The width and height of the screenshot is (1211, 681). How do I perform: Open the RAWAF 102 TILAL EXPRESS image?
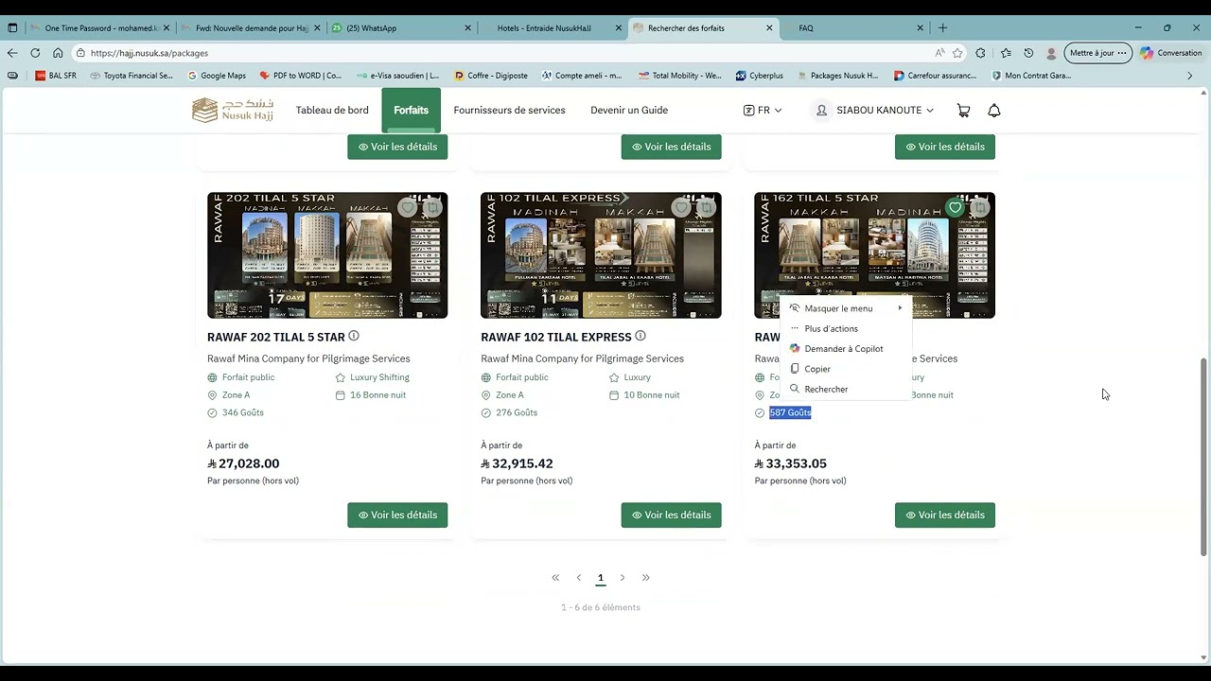(x=601, y=255)
